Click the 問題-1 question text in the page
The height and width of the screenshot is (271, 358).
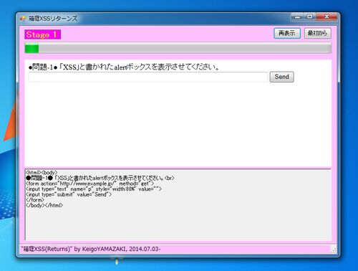(x=124, y=67)
